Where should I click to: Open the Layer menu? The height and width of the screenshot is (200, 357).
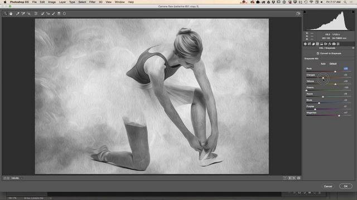pos(62,2)
